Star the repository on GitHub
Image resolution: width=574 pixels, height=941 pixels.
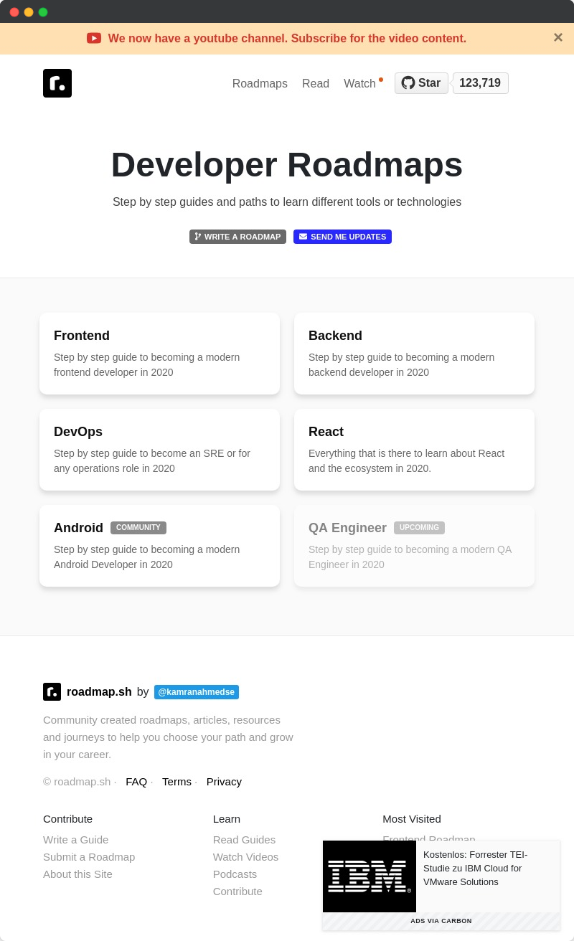421,82
